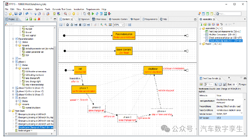Screen dimensions: 251x139
Task: Switch to the Signature tab
Action: tap(84, 19)
